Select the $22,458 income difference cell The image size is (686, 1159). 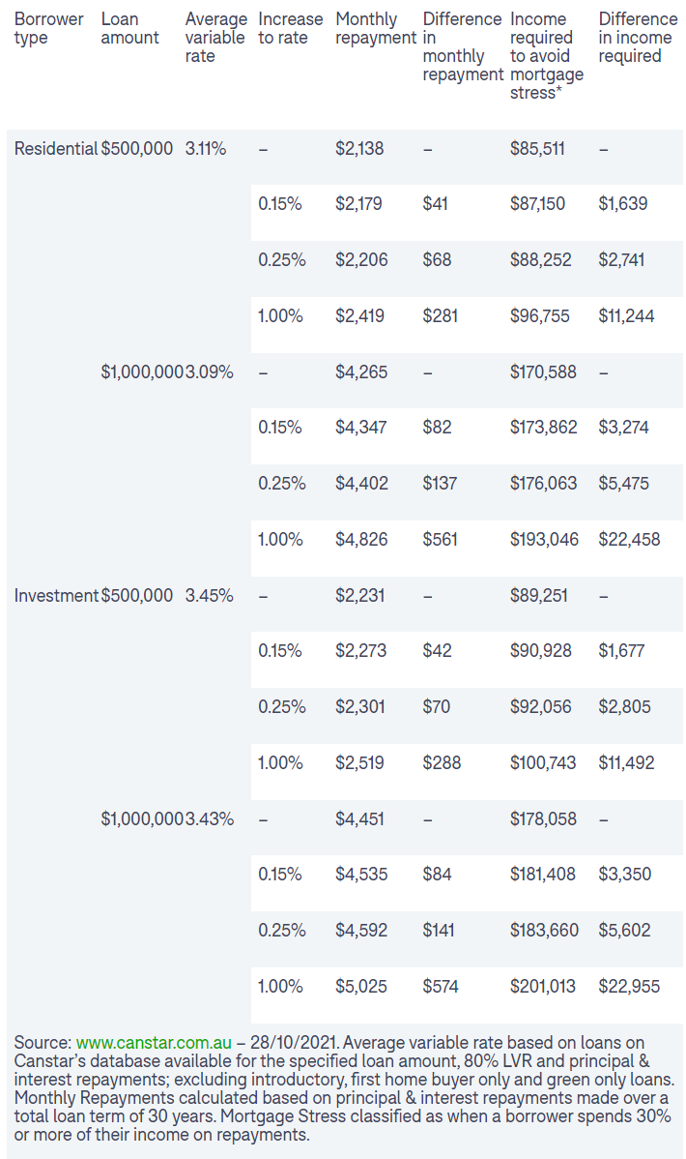(x=630, y=540)
